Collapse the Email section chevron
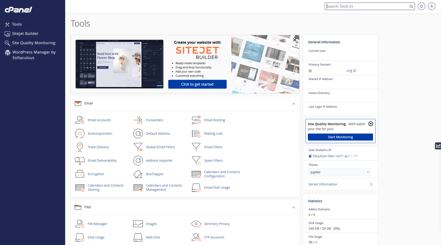This screenshot has width=441, height=245. point(293,103)
